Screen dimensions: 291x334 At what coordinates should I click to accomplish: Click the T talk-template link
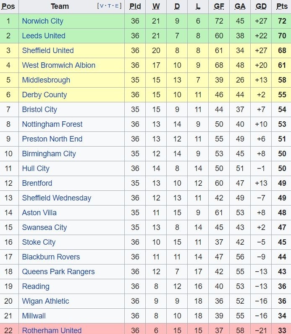pos(110,6)
